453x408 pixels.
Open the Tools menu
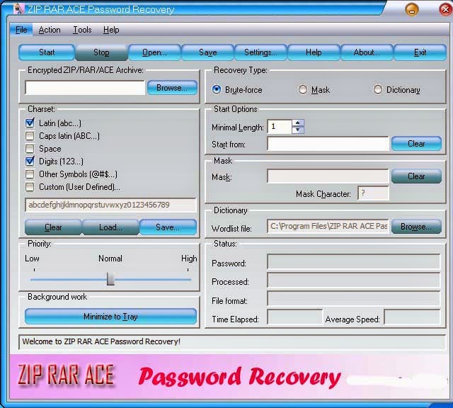point(82,30)
